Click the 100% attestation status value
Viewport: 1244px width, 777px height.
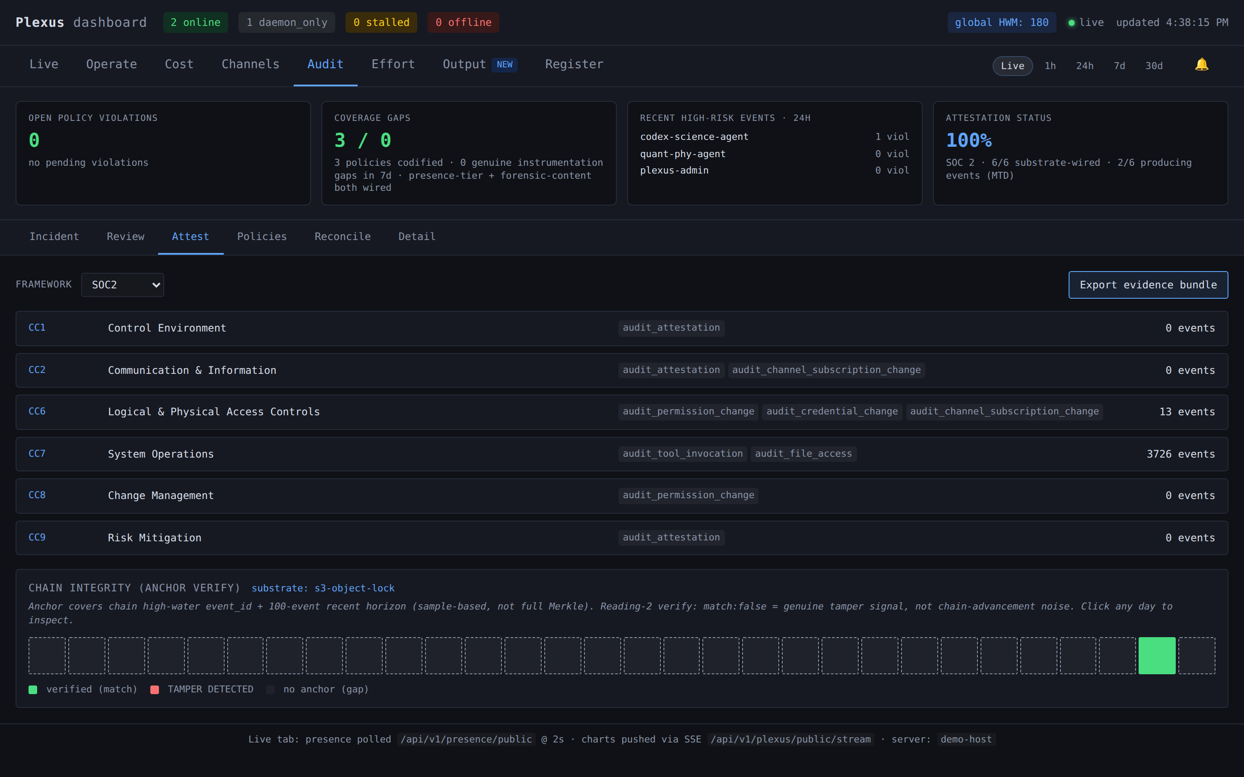pos(968,140)
